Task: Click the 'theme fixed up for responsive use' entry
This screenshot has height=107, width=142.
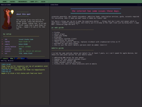Action: (24, 67)
